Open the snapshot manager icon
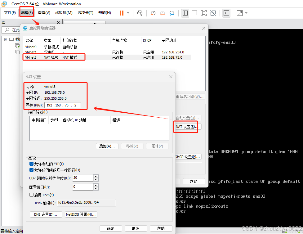This screenshot has height=234, width=303. pos(172,13)
